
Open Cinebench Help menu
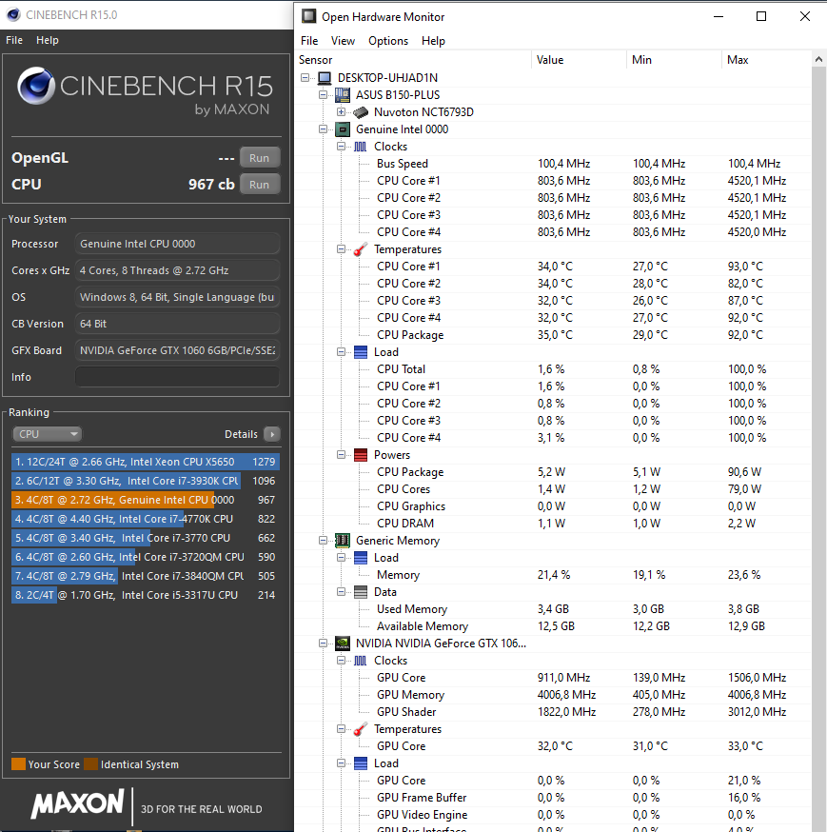pyautogui.click(x=48, y=40)
